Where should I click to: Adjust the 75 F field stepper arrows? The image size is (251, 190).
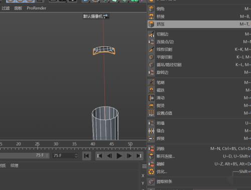[76, 155]
